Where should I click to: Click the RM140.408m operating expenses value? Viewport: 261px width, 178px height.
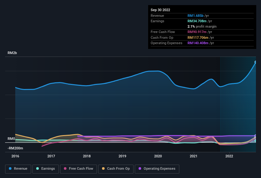pos(198,43)
